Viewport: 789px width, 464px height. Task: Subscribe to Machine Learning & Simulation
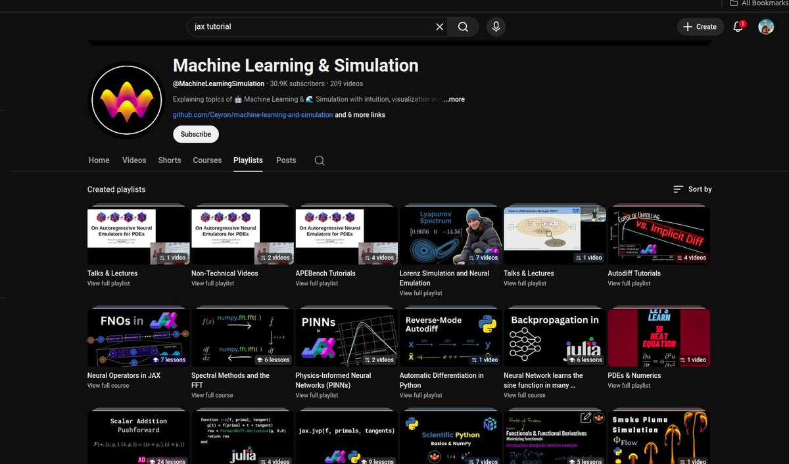(196, 134)
